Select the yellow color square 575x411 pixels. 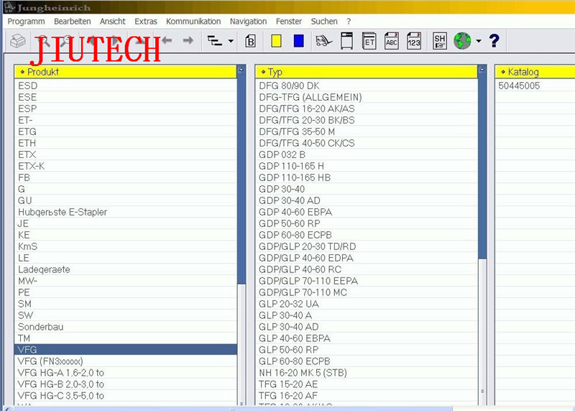276,41
